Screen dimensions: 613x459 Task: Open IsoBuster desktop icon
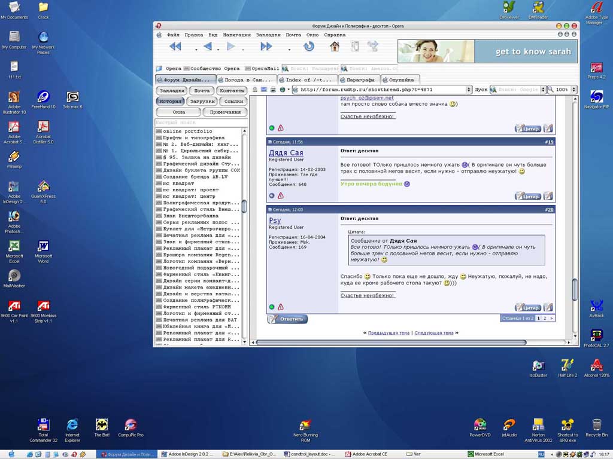(x=538, y=368)
